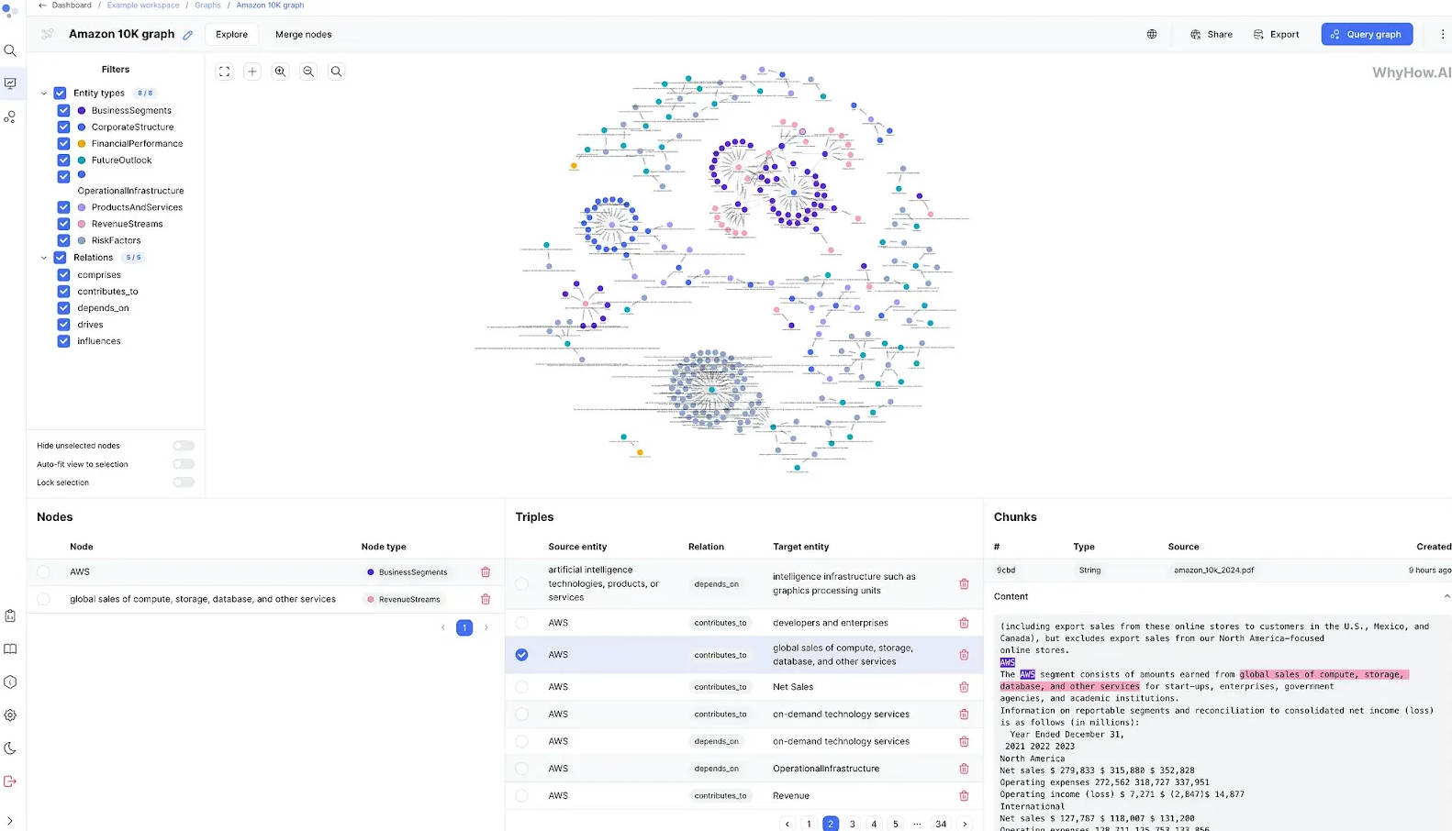The width and height of the screenshot is (1452, 831).
Task: Go to triples page 1
Action: [x=809, y=824]
